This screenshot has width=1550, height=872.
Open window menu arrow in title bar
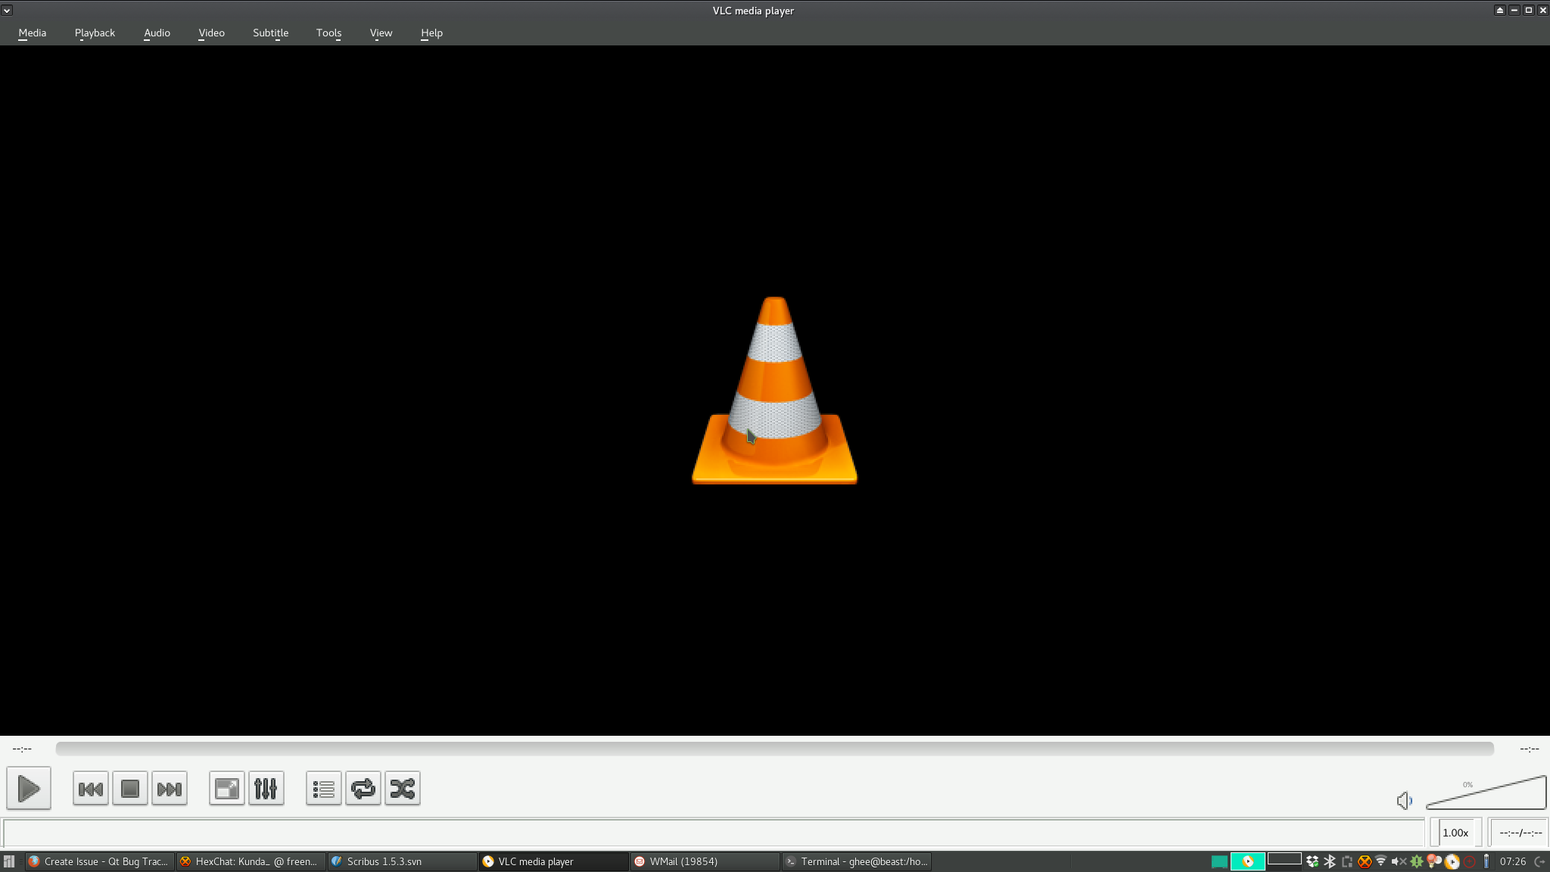coord(6,11)
